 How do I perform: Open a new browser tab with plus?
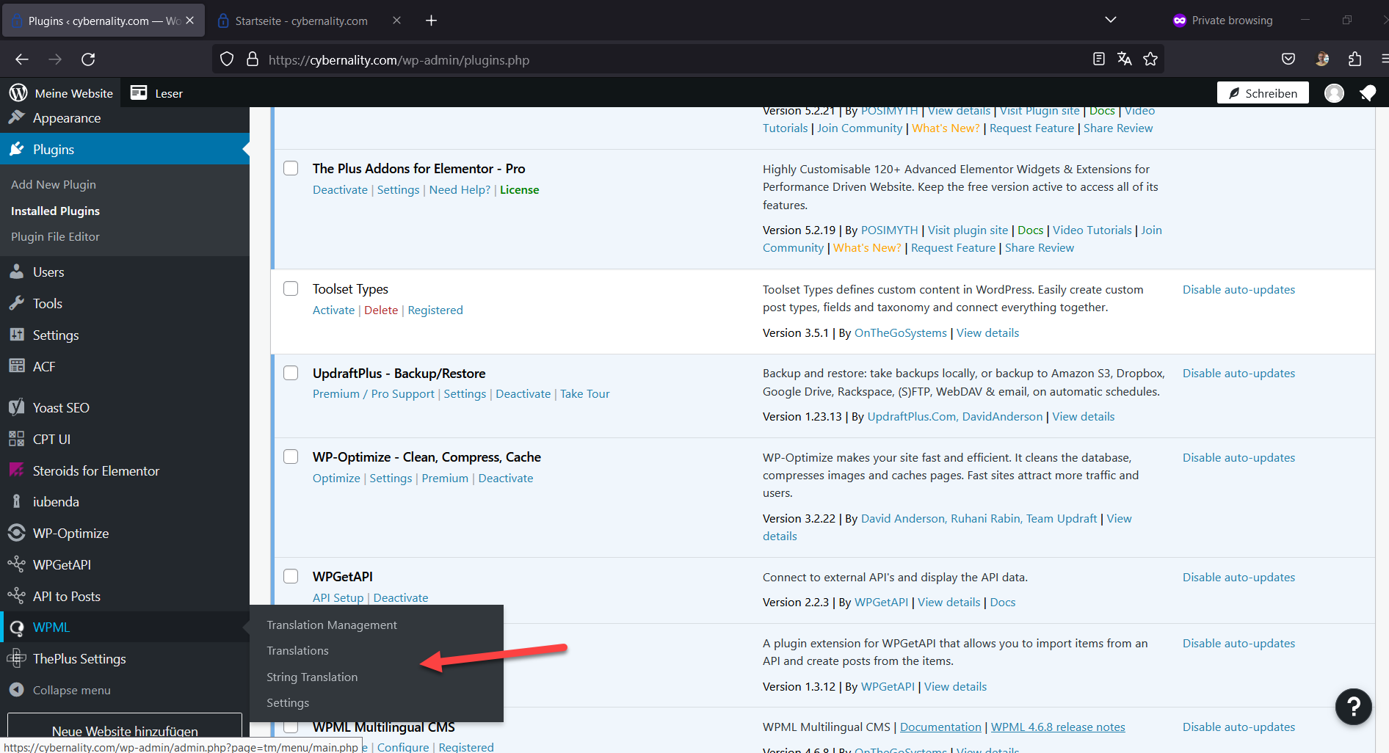431,21
